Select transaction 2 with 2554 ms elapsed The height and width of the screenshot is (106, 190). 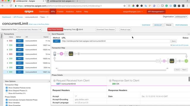27,67
